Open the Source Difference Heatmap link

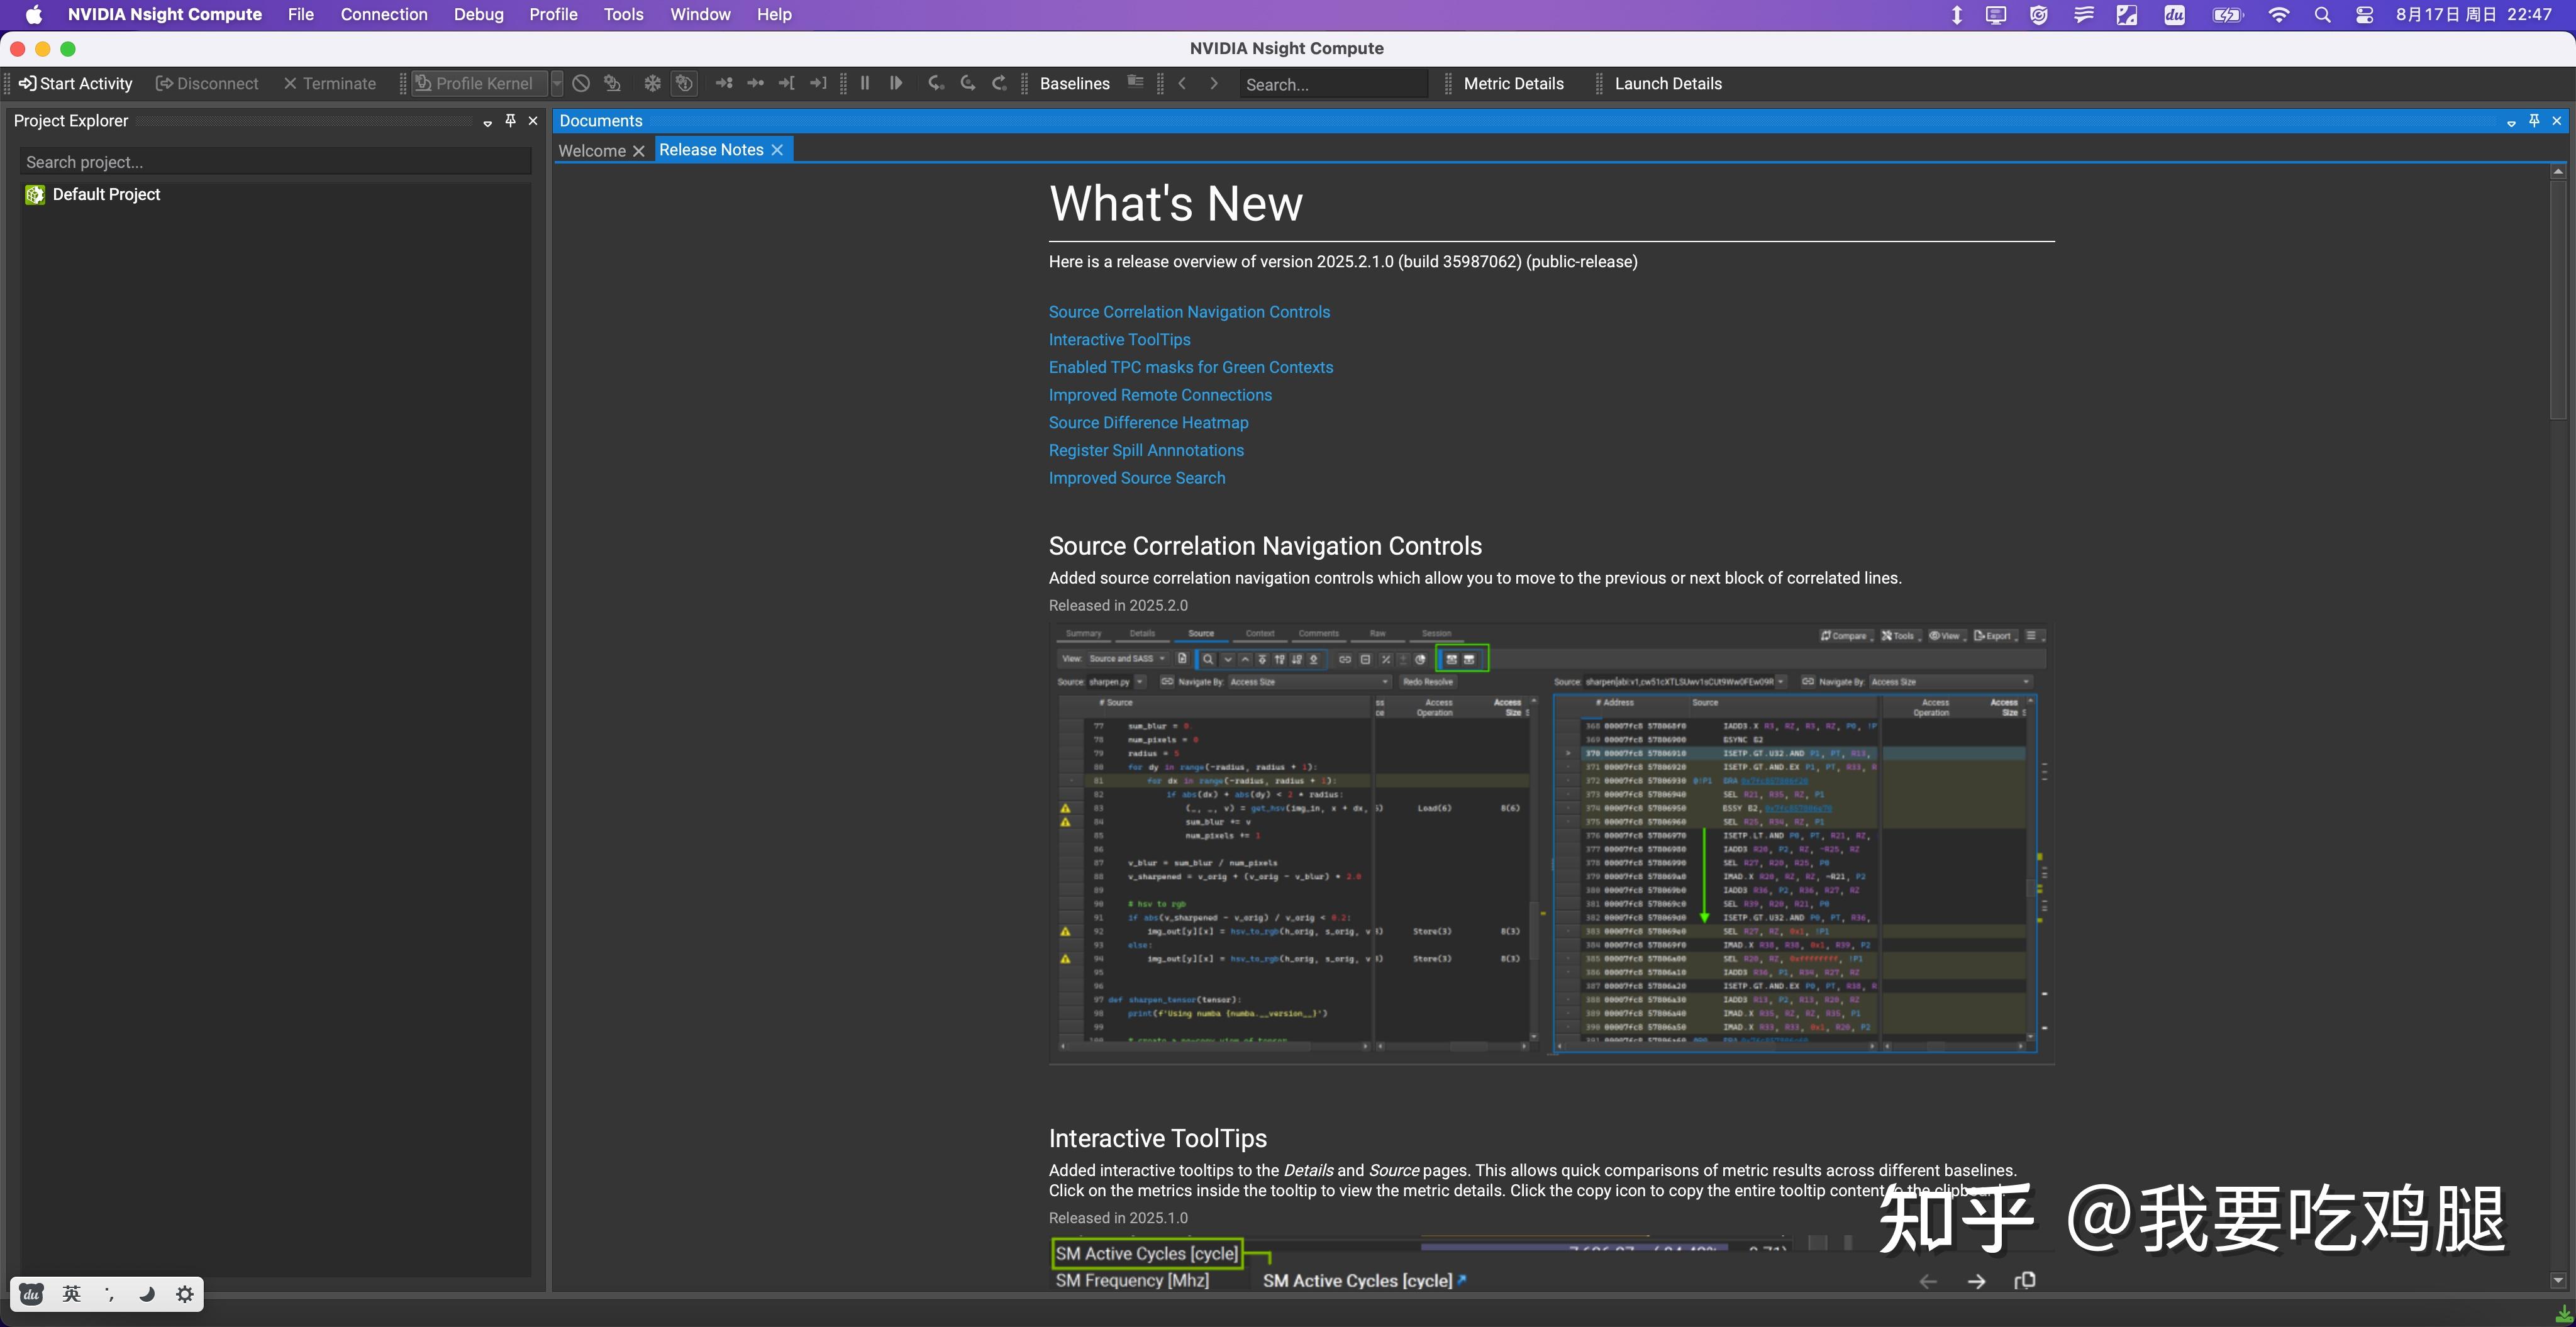tap(1148, 423)
